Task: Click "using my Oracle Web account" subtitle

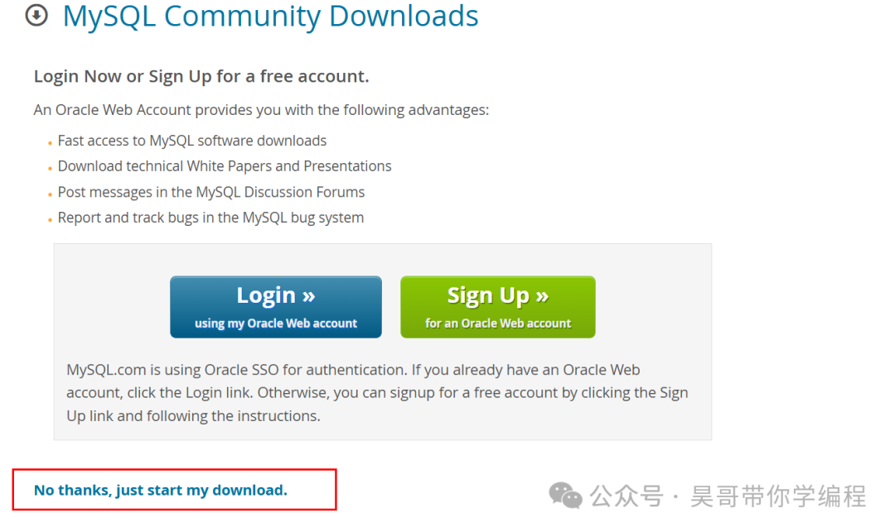Action: click(276, 324)
